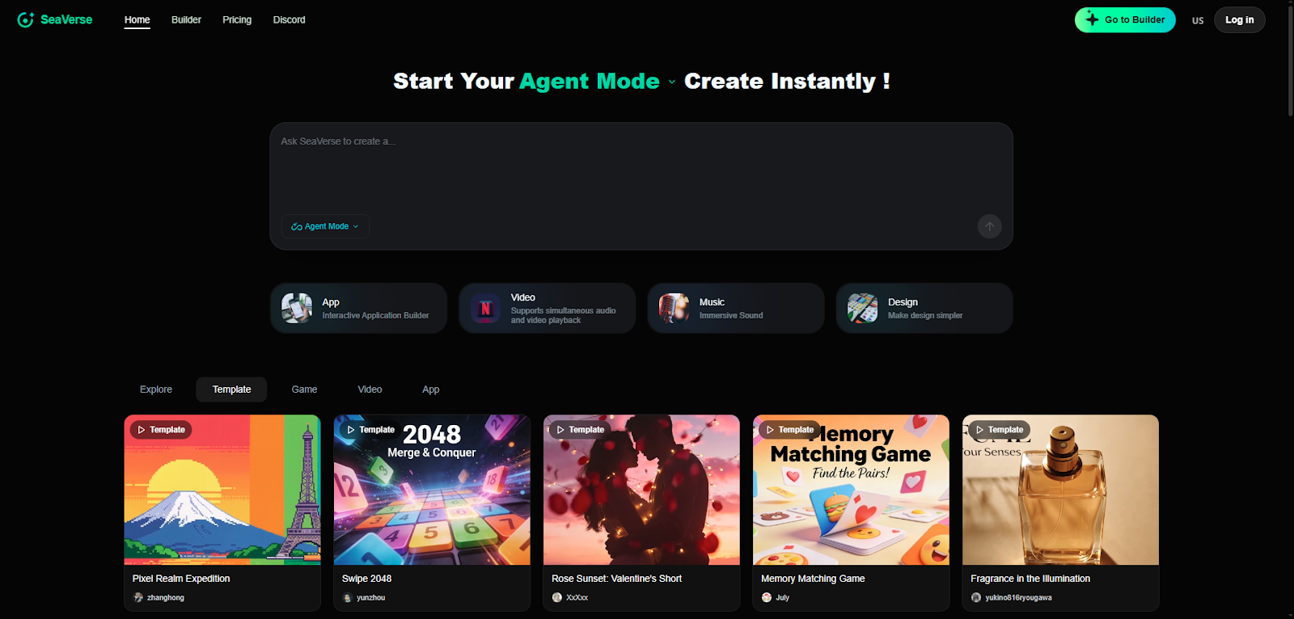Open the US region selector
Image resolution: width=1294 pixels, height=619 pixels.
[x=1198, y=20]
